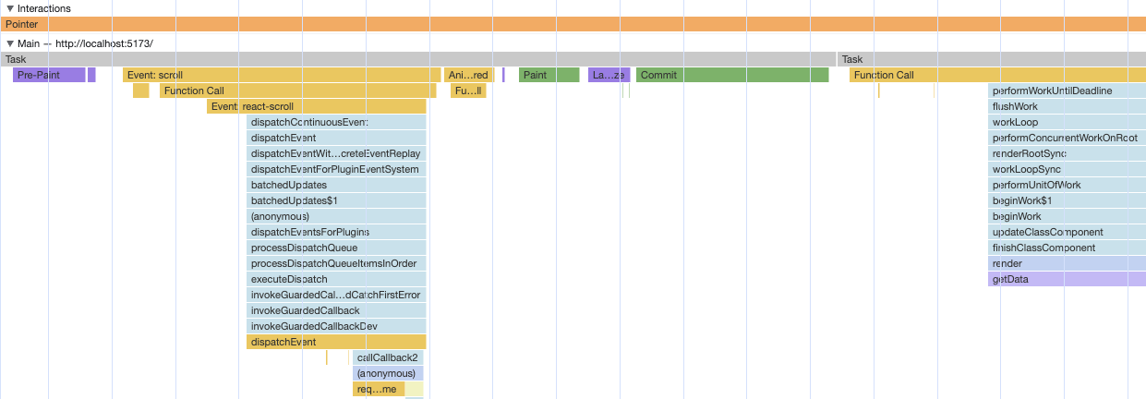Image resolution: width=1146 pixels, height=399 pixels.
Task: Select the yellow dispatchEvent block
Action: point(336,342)
